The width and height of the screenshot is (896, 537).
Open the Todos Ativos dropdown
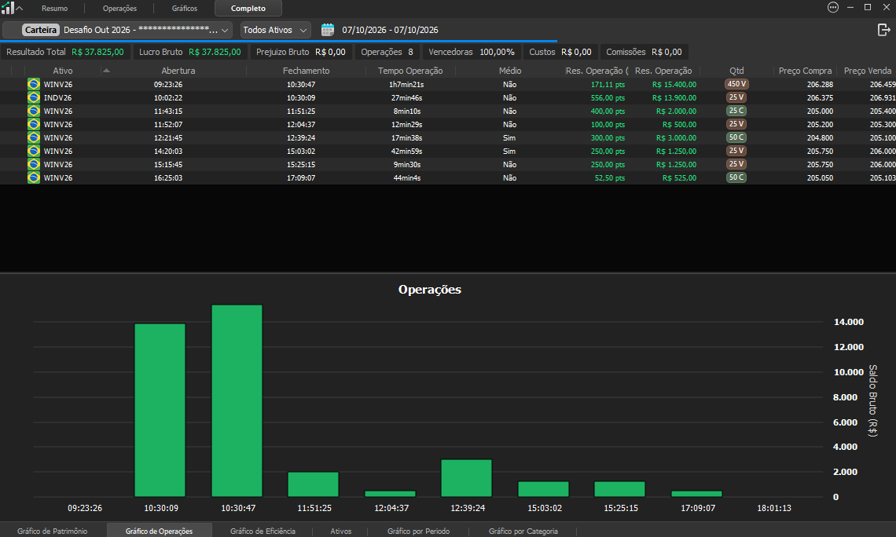pyautogui.click(x=275, y=30)
